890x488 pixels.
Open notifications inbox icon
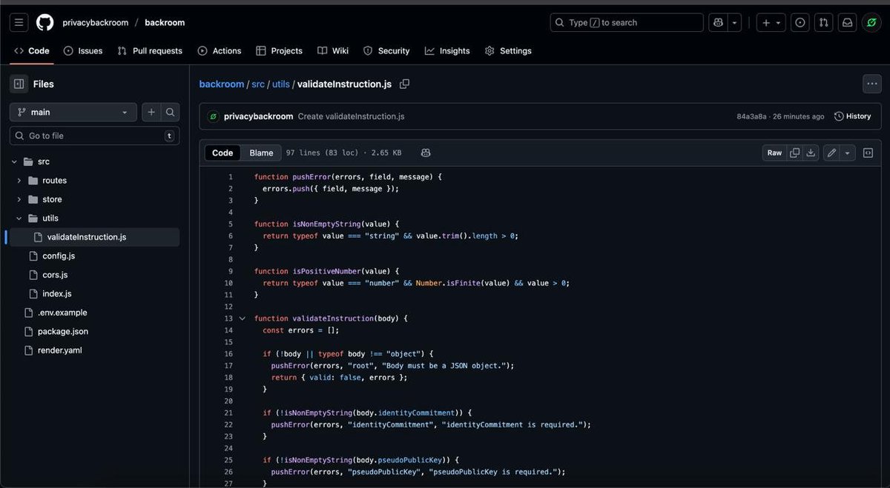pos(847,22)
